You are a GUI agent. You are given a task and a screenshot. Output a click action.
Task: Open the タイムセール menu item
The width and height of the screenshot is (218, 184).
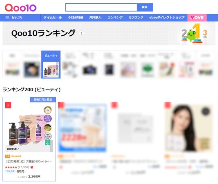pos(53,17)
